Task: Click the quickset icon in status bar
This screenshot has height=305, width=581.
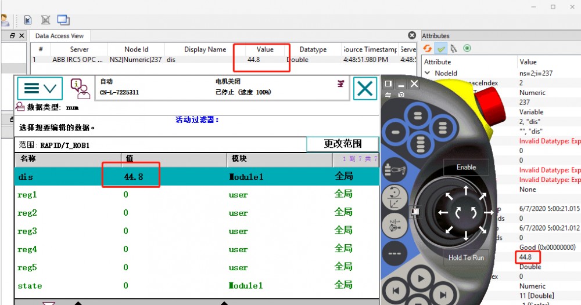Action: [340, 84]
